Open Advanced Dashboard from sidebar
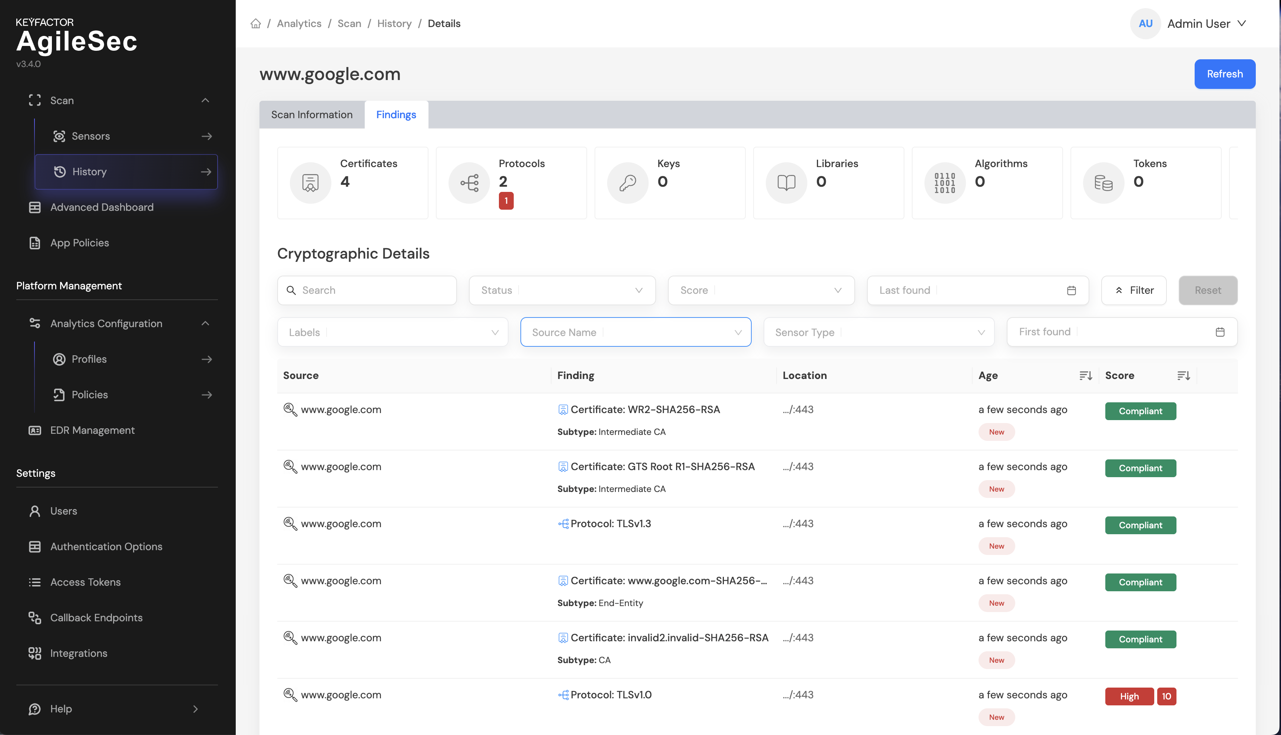This screenshot has height=735, width=1281. point(102,207)
